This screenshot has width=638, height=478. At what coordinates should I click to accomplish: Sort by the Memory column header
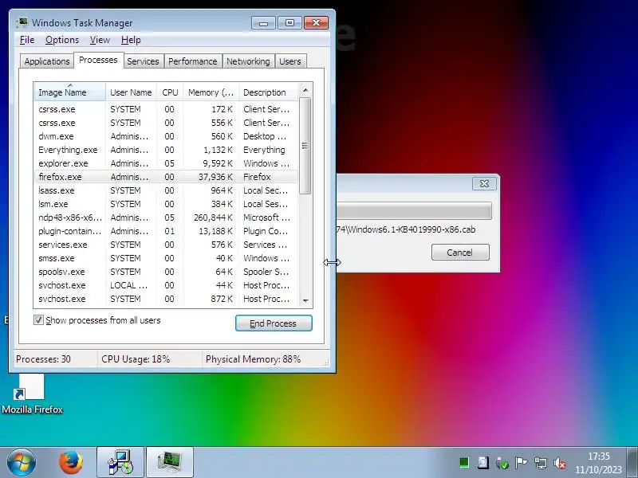(211, 92)
